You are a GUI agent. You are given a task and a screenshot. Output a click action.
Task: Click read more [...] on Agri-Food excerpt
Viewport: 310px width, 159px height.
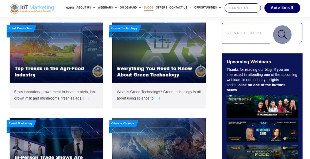86,99
